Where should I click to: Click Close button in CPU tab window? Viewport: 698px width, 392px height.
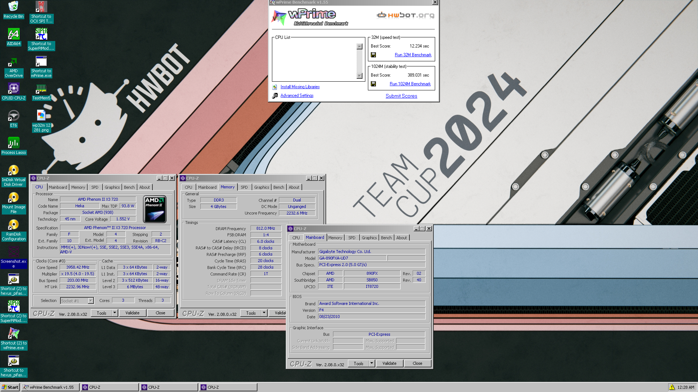click(160, 313)
